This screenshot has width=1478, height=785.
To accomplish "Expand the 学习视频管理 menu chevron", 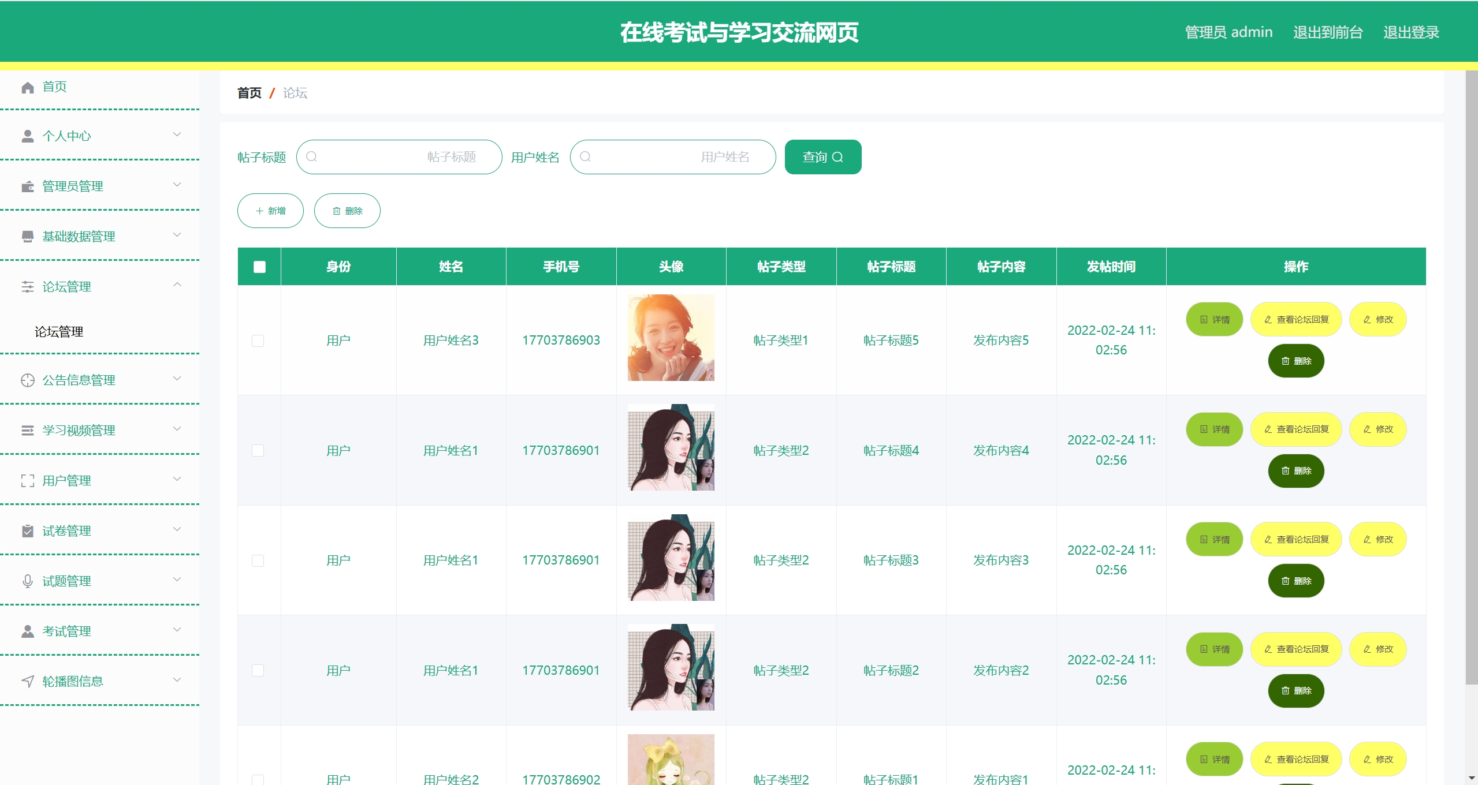I will 177,429.
